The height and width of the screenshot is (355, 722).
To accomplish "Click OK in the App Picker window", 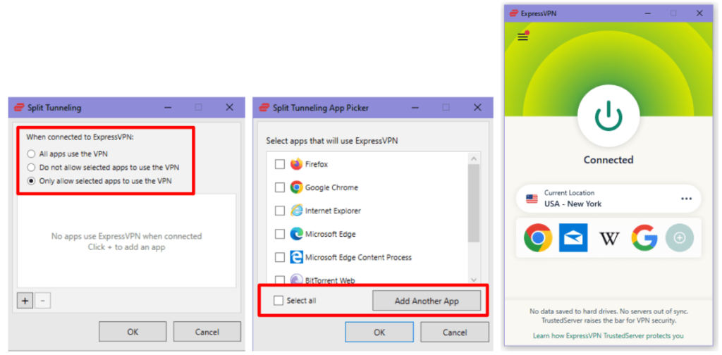I will 379,332.
